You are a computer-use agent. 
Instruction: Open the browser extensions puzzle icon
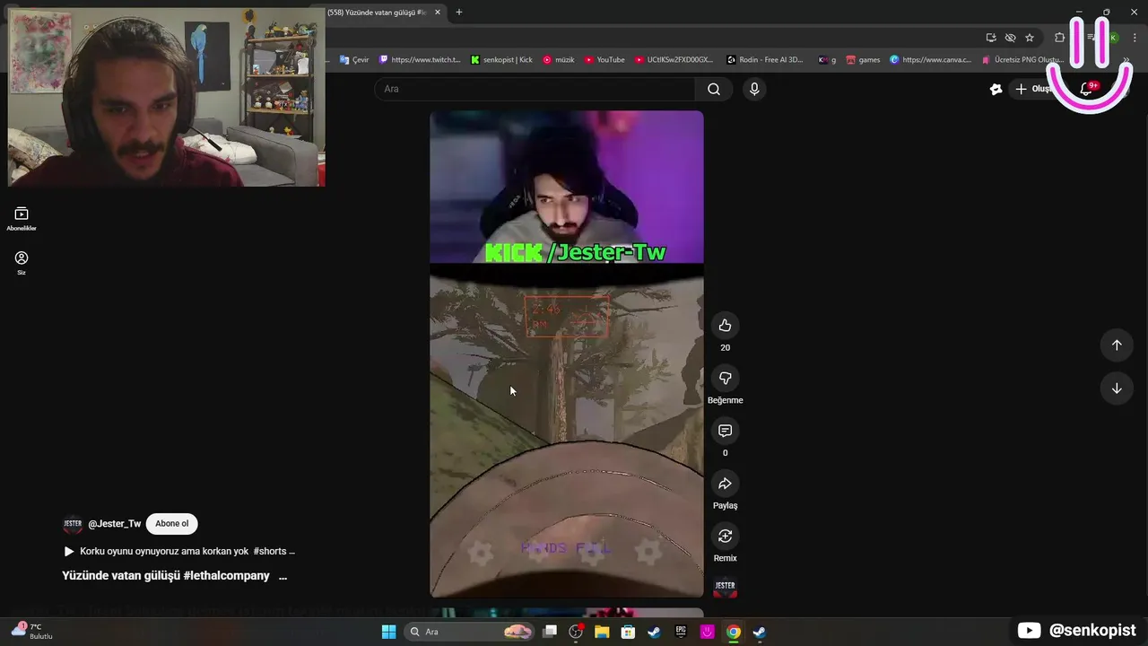tap(1060, 38)
